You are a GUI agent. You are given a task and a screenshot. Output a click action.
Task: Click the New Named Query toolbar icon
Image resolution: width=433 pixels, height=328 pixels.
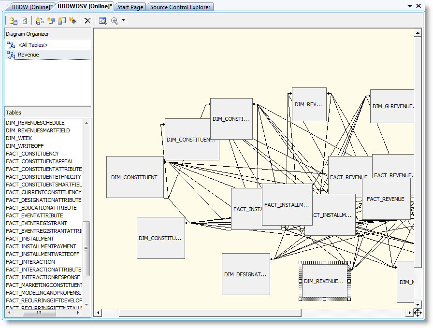click(62, 21)
